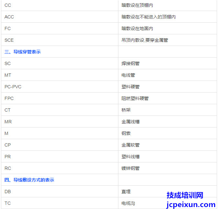Click the 暗敷设在不能进入的顶棚内 text
Screen dimensions: 219x209
coord(148,17)
